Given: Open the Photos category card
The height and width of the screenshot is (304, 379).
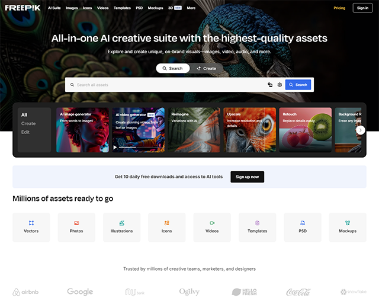Looking at the screenshot, I should 76,228.
